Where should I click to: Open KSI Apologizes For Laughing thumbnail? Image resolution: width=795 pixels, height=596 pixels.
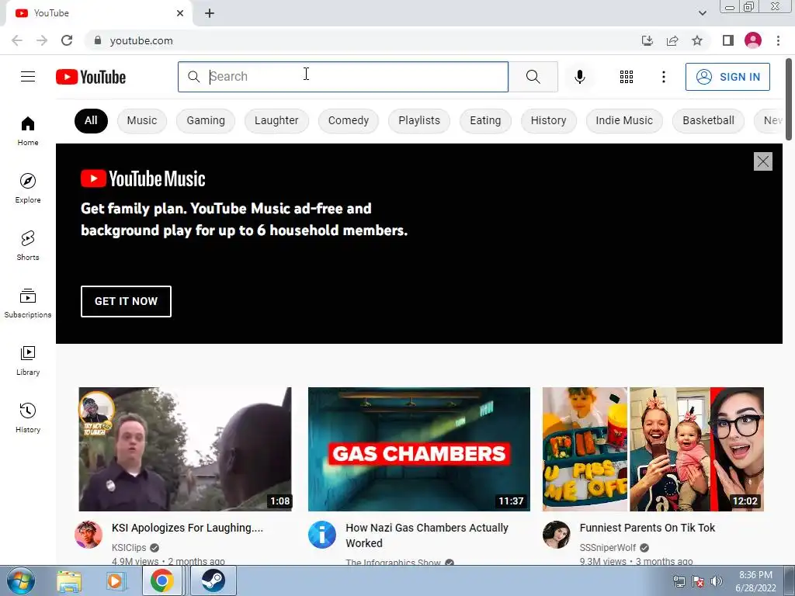tap(185, 449)
